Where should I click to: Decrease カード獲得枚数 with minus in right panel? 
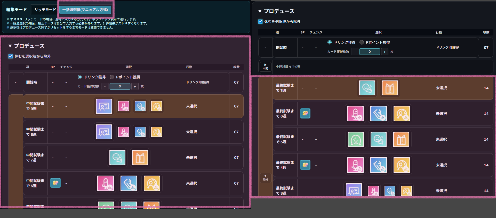tap(355, 52)
